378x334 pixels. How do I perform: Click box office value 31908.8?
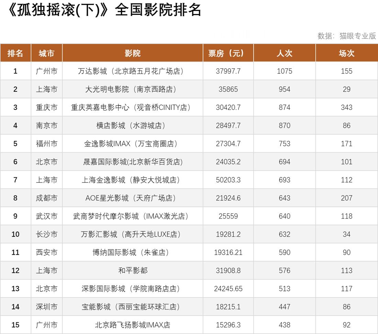click(228, 270)
